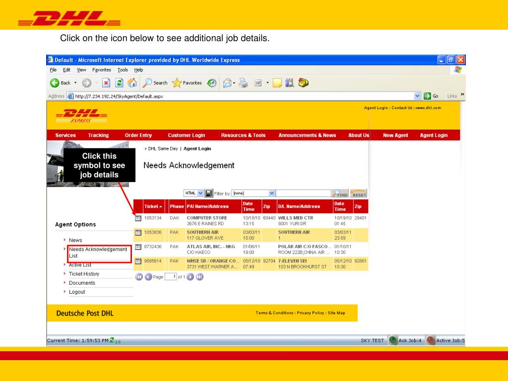The width and height of the screenshot is (508, 381).
Task: Go to the first page of results
Action: pos(139,277)
